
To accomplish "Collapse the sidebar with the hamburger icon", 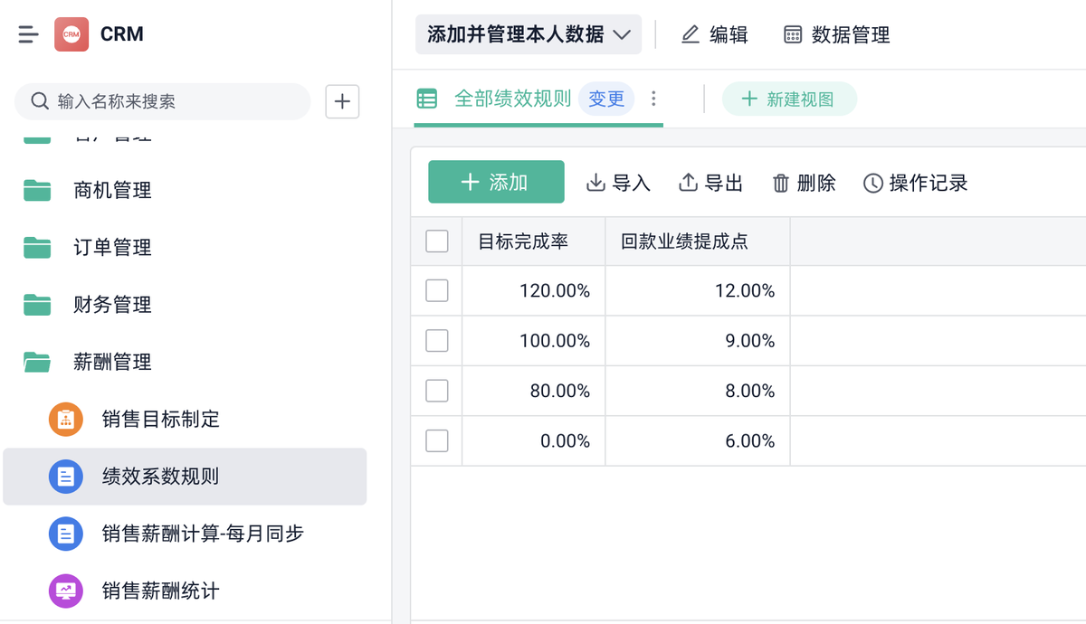I will click(28, 34).
